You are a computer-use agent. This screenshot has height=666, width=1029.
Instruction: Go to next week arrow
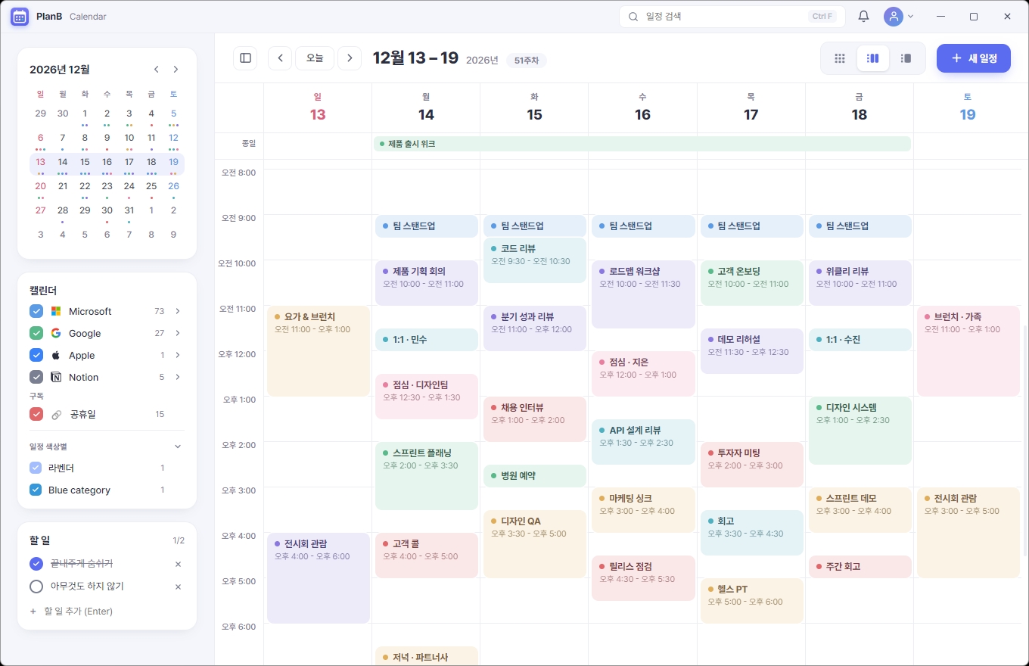350,58
